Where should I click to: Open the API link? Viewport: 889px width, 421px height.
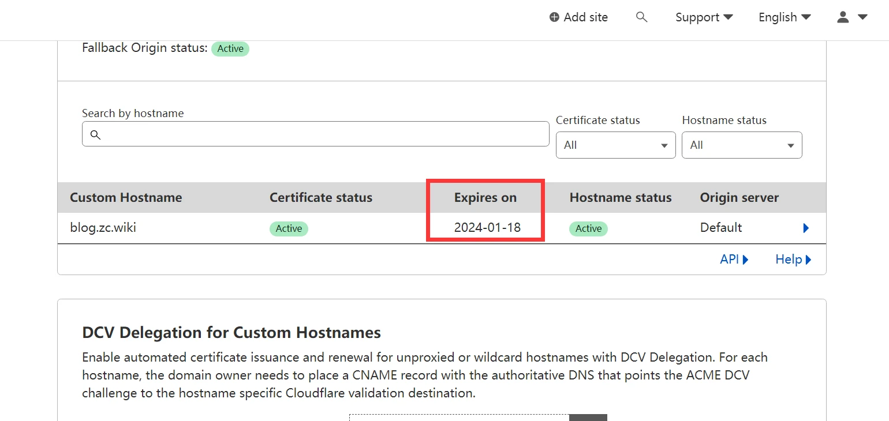[734, 260]
